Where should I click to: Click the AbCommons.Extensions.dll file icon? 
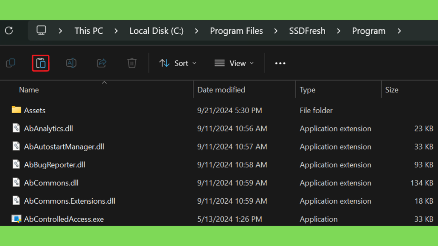pyautogui.click(x=16, y=201)
